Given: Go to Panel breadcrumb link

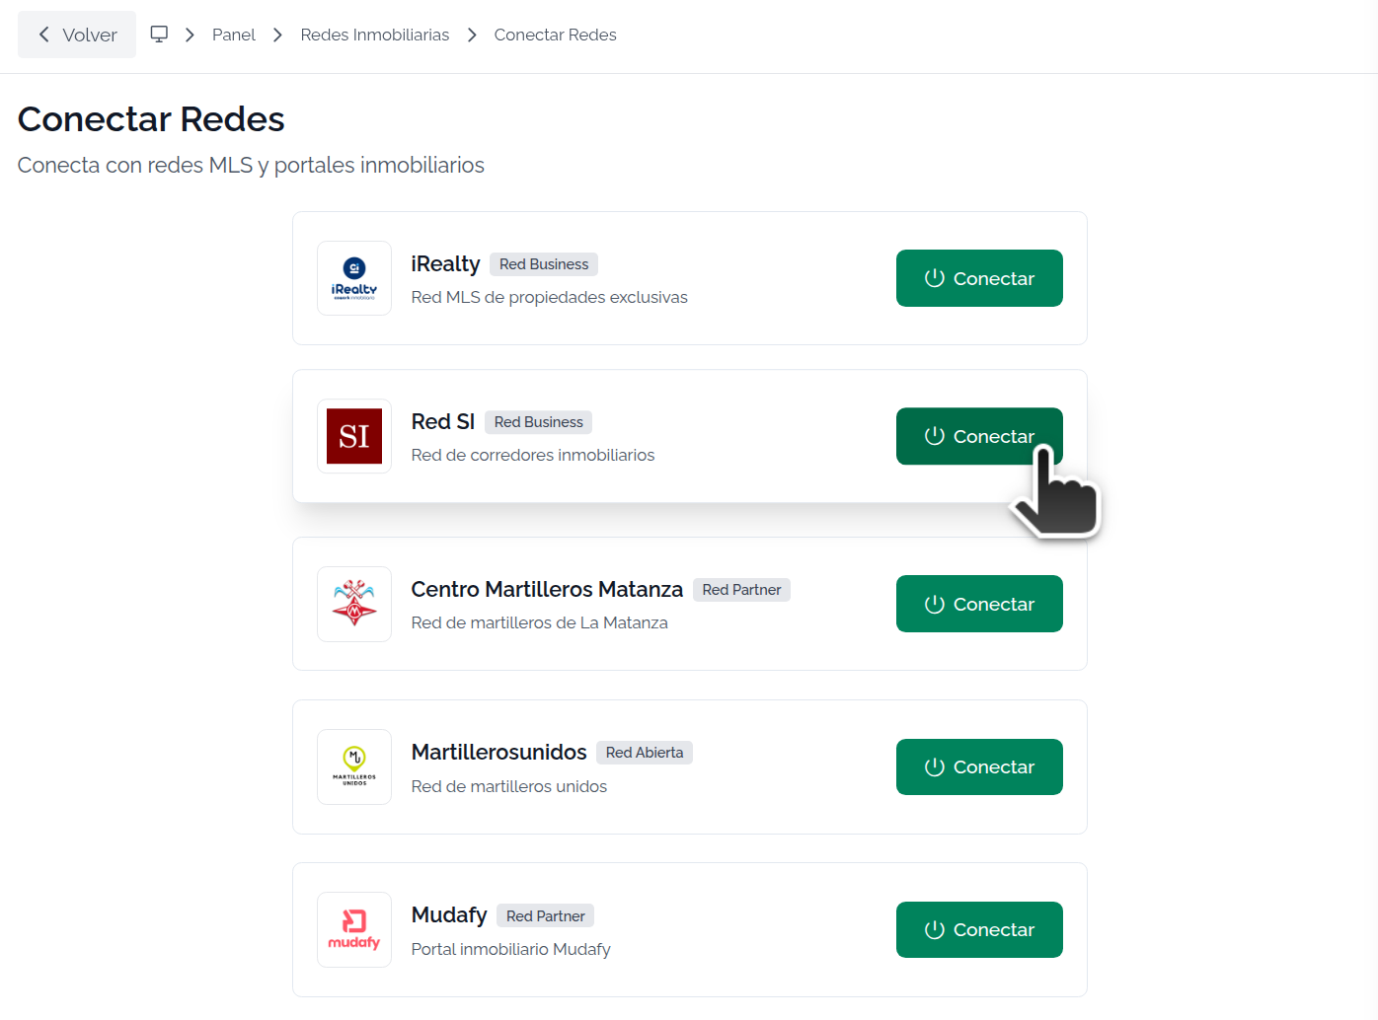Looking at the screenshot, I should 234,35.
